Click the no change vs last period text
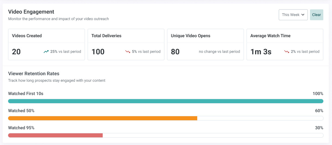332x145 pixels. click(220, 52)
